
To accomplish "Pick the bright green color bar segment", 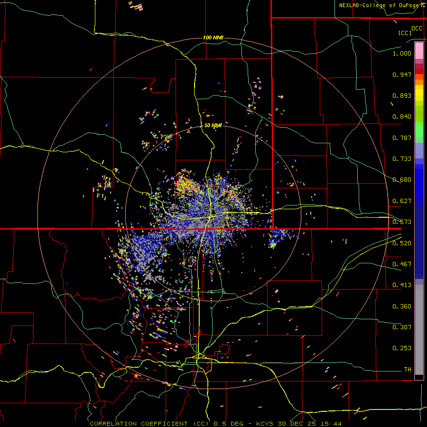I will pos(419,130).
